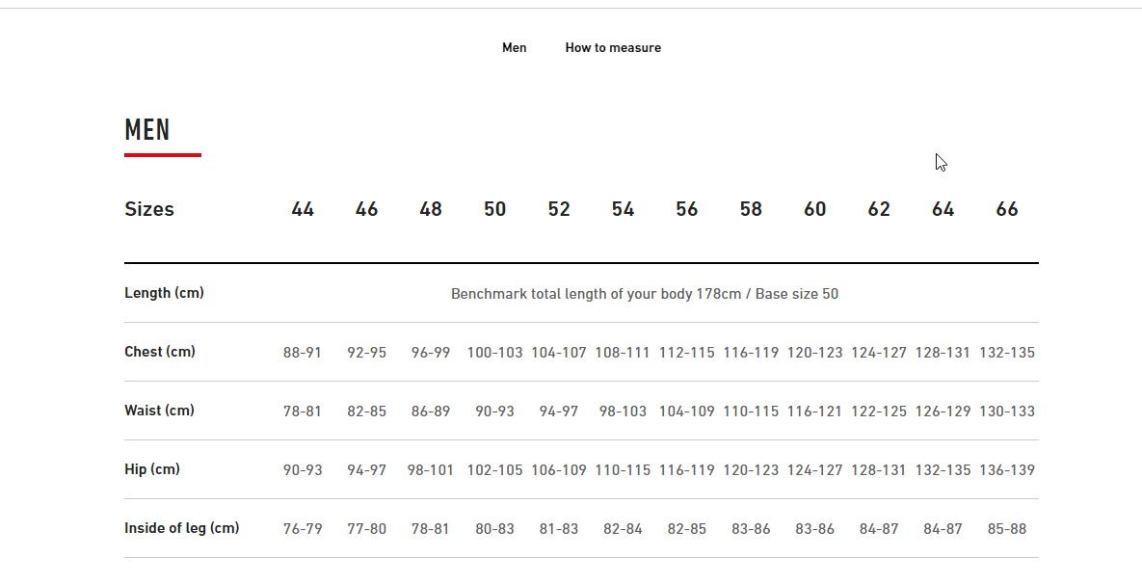Select size 44 column header
This screenshot has width=1142, height=584.
tap(303, 209)
